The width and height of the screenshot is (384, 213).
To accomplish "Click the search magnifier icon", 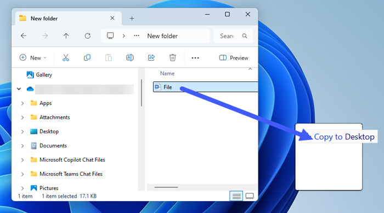I will (245, 36).
